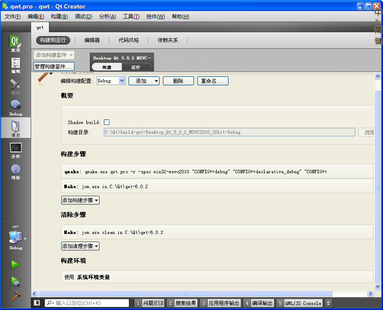Click the 浏览 browse button
The width and height of the screenshot is (383, 310).
pos(367,132)
